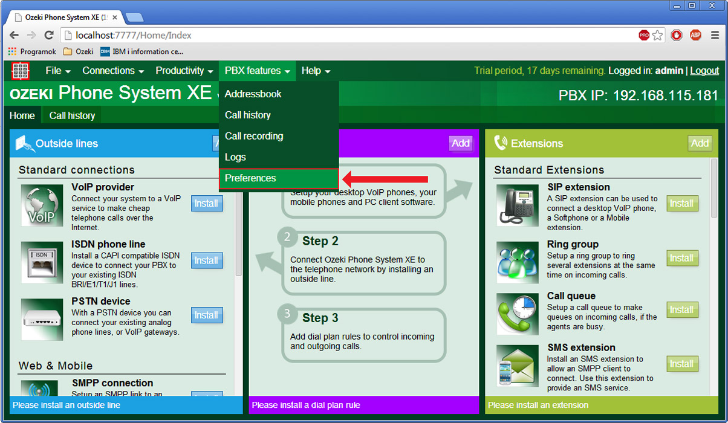Open the Help dropdown menu
728x423 pixels.
[316, 71]
